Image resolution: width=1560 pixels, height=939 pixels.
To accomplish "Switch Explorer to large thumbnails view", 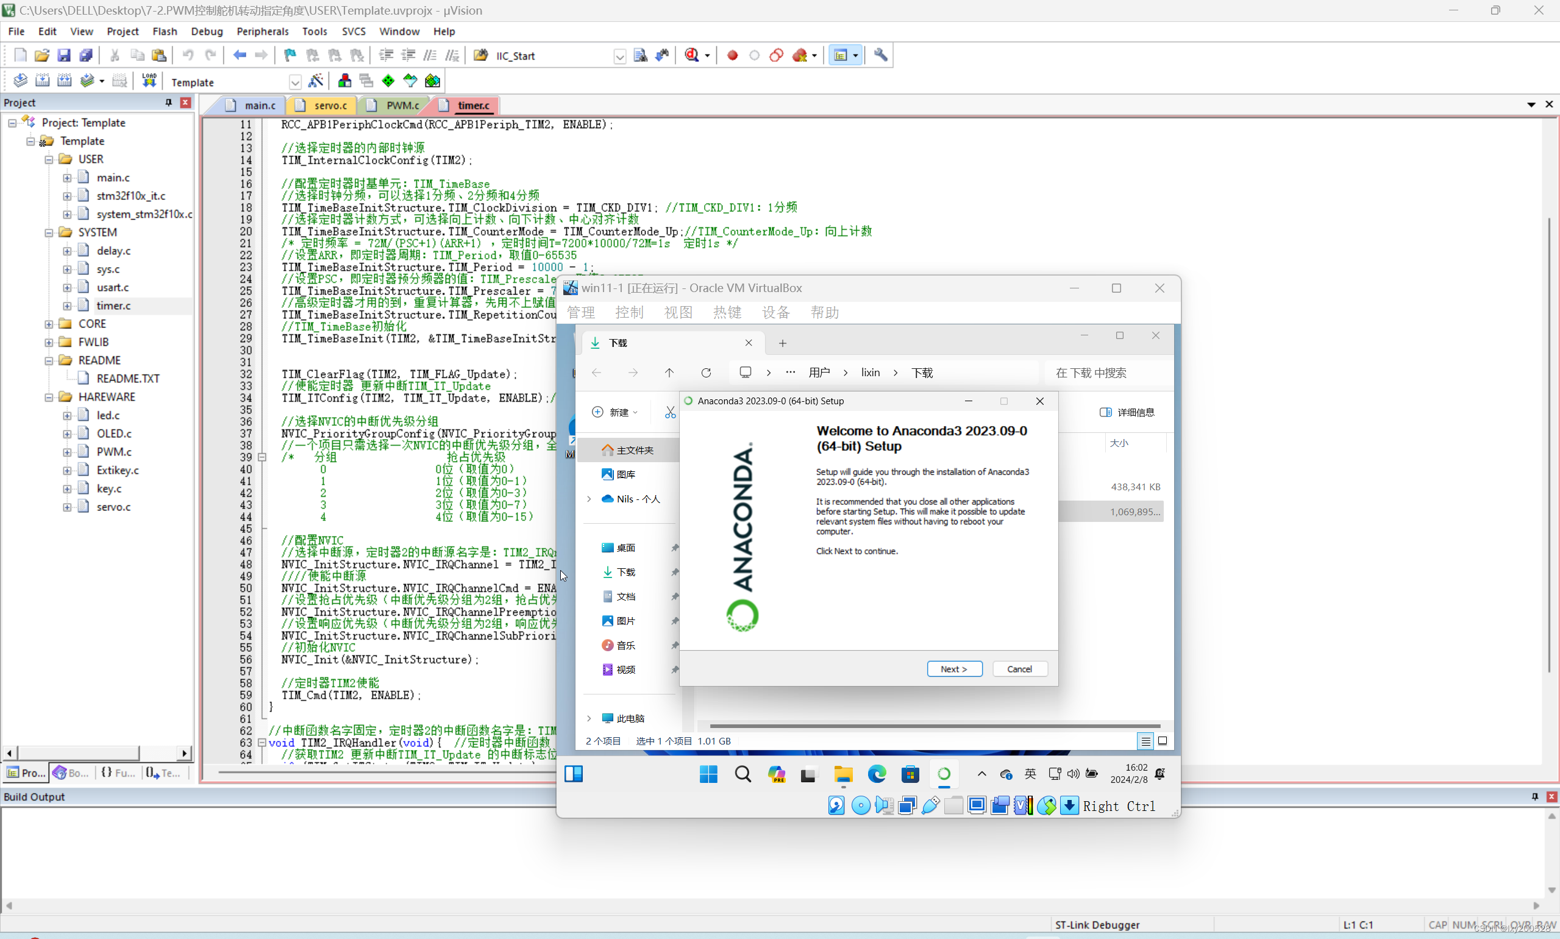I will click(x=1163, y=741).
